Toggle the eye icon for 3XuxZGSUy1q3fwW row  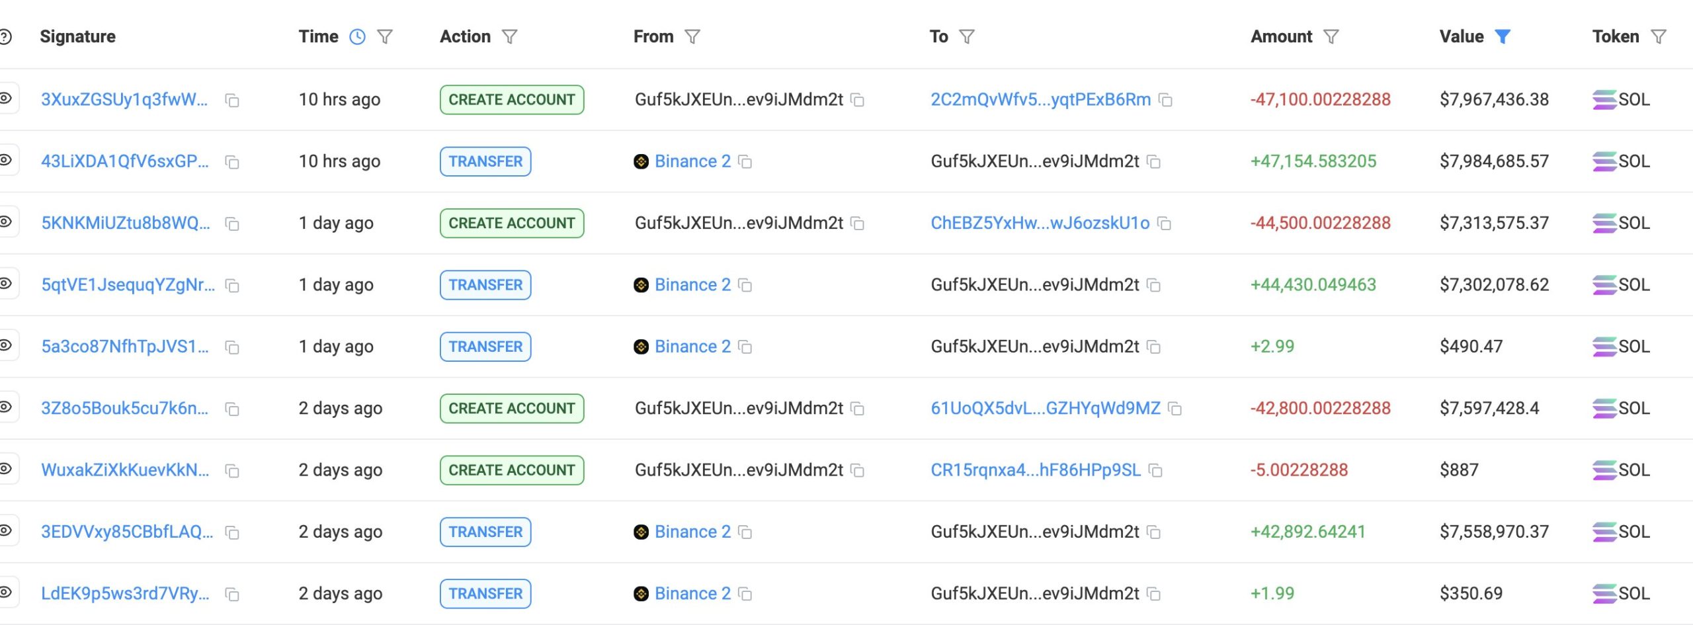5,99
